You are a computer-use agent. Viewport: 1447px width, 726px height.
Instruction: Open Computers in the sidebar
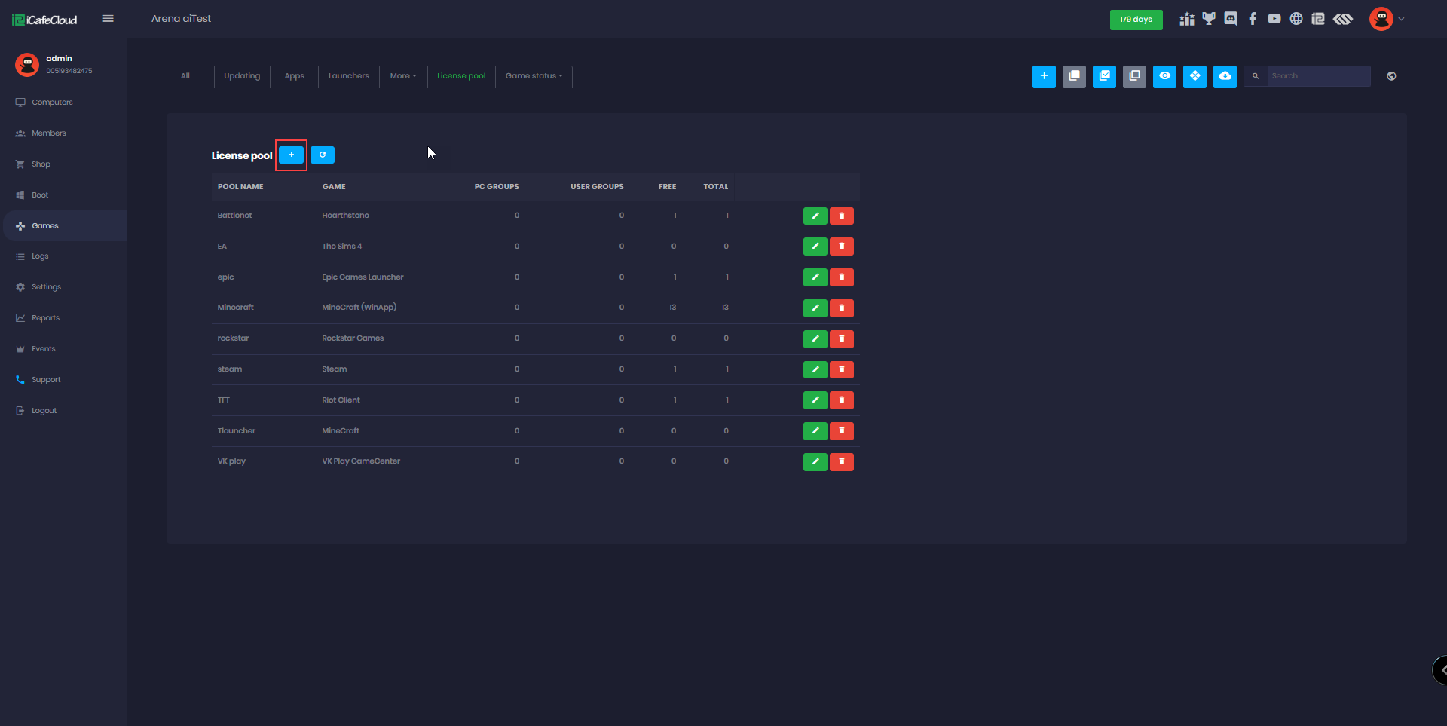tap(52, 103)
